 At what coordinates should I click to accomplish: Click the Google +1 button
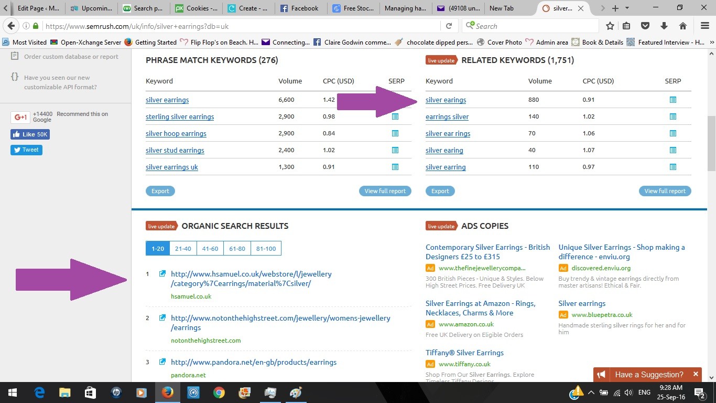pos(20,118)
